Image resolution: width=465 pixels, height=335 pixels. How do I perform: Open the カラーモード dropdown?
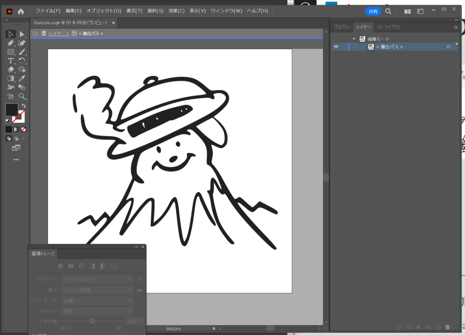[x=98, y=301]
